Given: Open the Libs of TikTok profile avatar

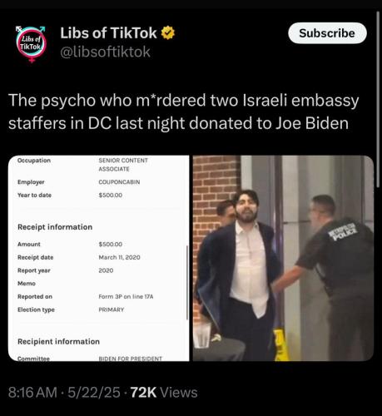Looking at the screenshot, I should (x=31, y=43).
